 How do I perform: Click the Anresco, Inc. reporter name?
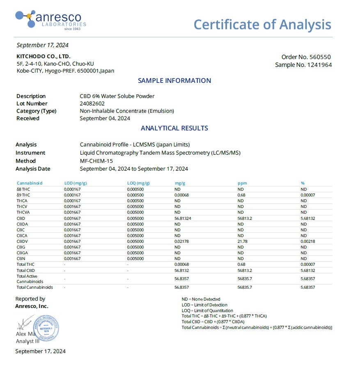32,306
